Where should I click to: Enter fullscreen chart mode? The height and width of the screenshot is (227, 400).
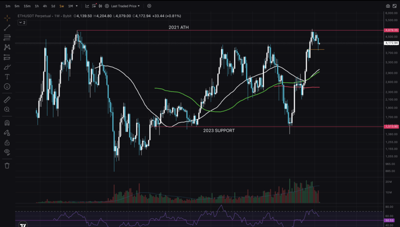tap(395, 6)
